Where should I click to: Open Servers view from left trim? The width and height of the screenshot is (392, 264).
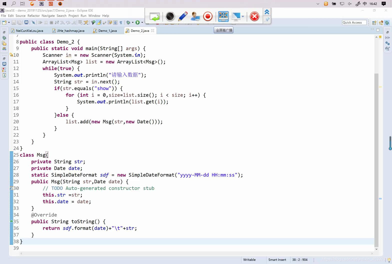coord(4,49)
